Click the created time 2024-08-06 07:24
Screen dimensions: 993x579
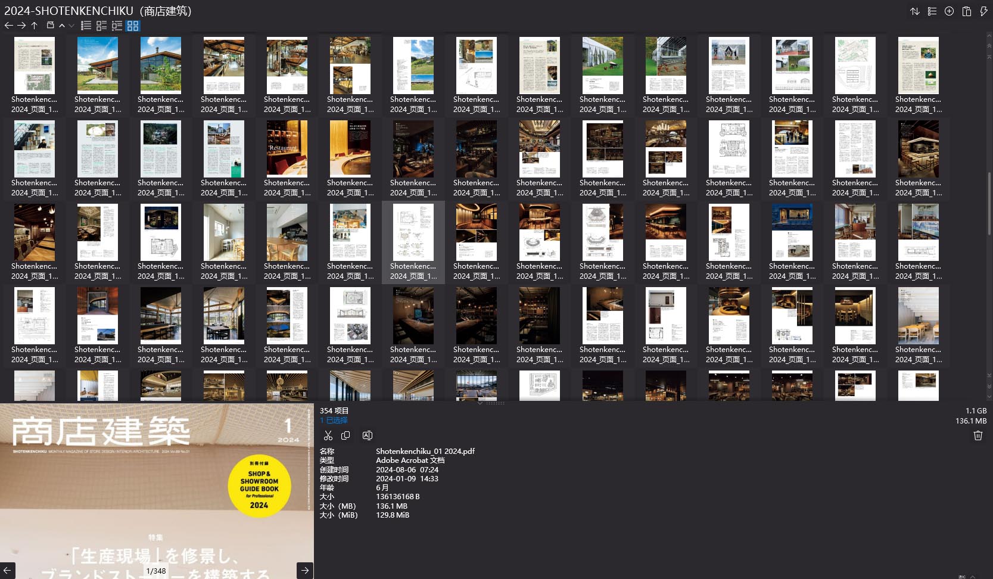click(407, 469)
